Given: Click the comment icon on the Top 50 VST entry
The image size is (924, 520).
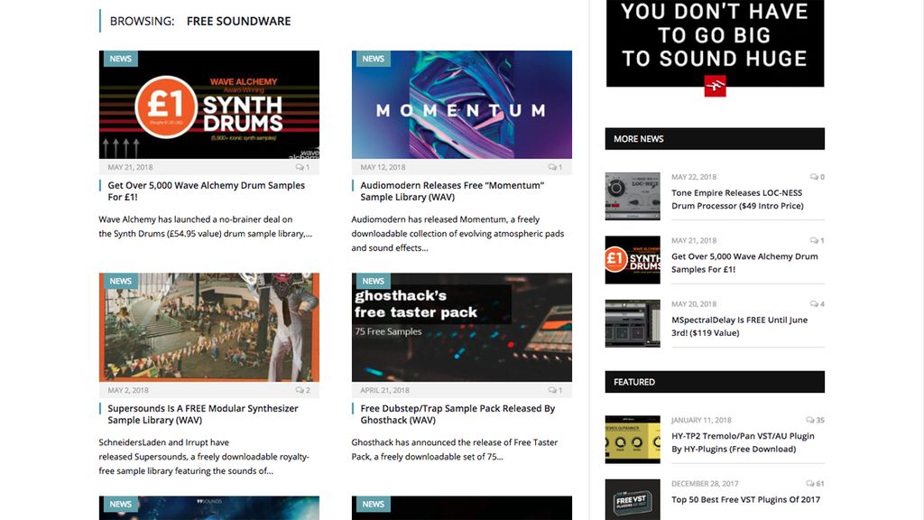Looking at the screenshot, I should [810, 484].
